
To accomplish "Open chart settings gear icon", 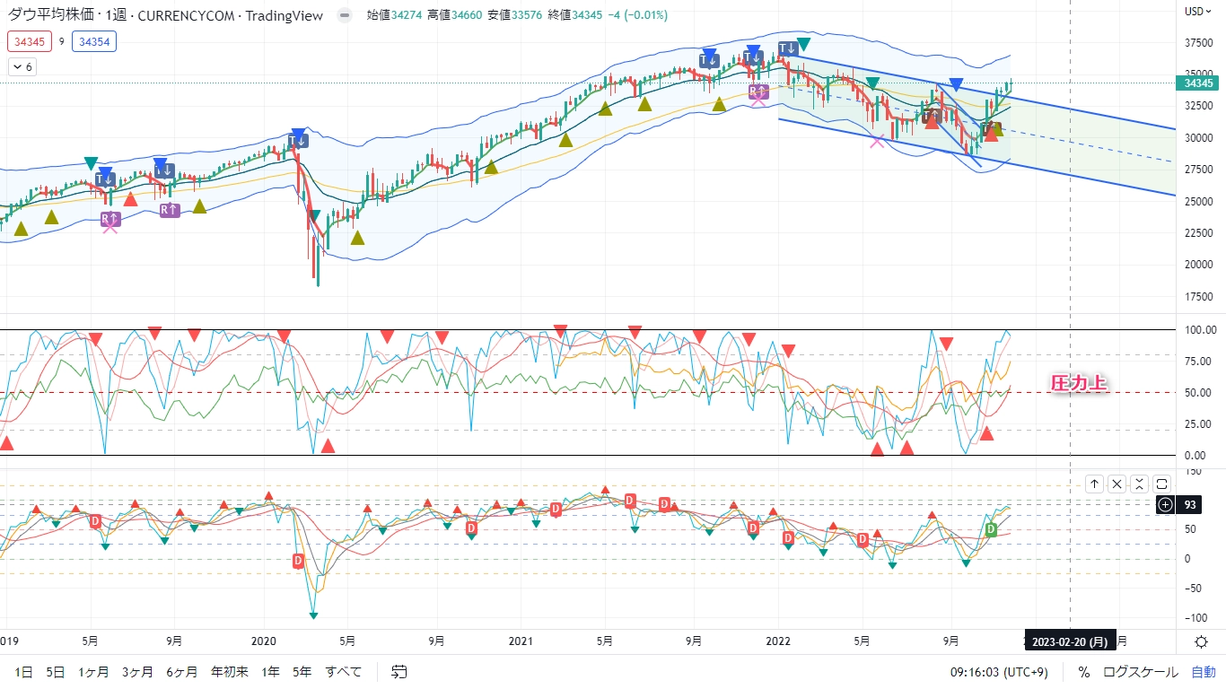I will click(x=1201, y=641).
